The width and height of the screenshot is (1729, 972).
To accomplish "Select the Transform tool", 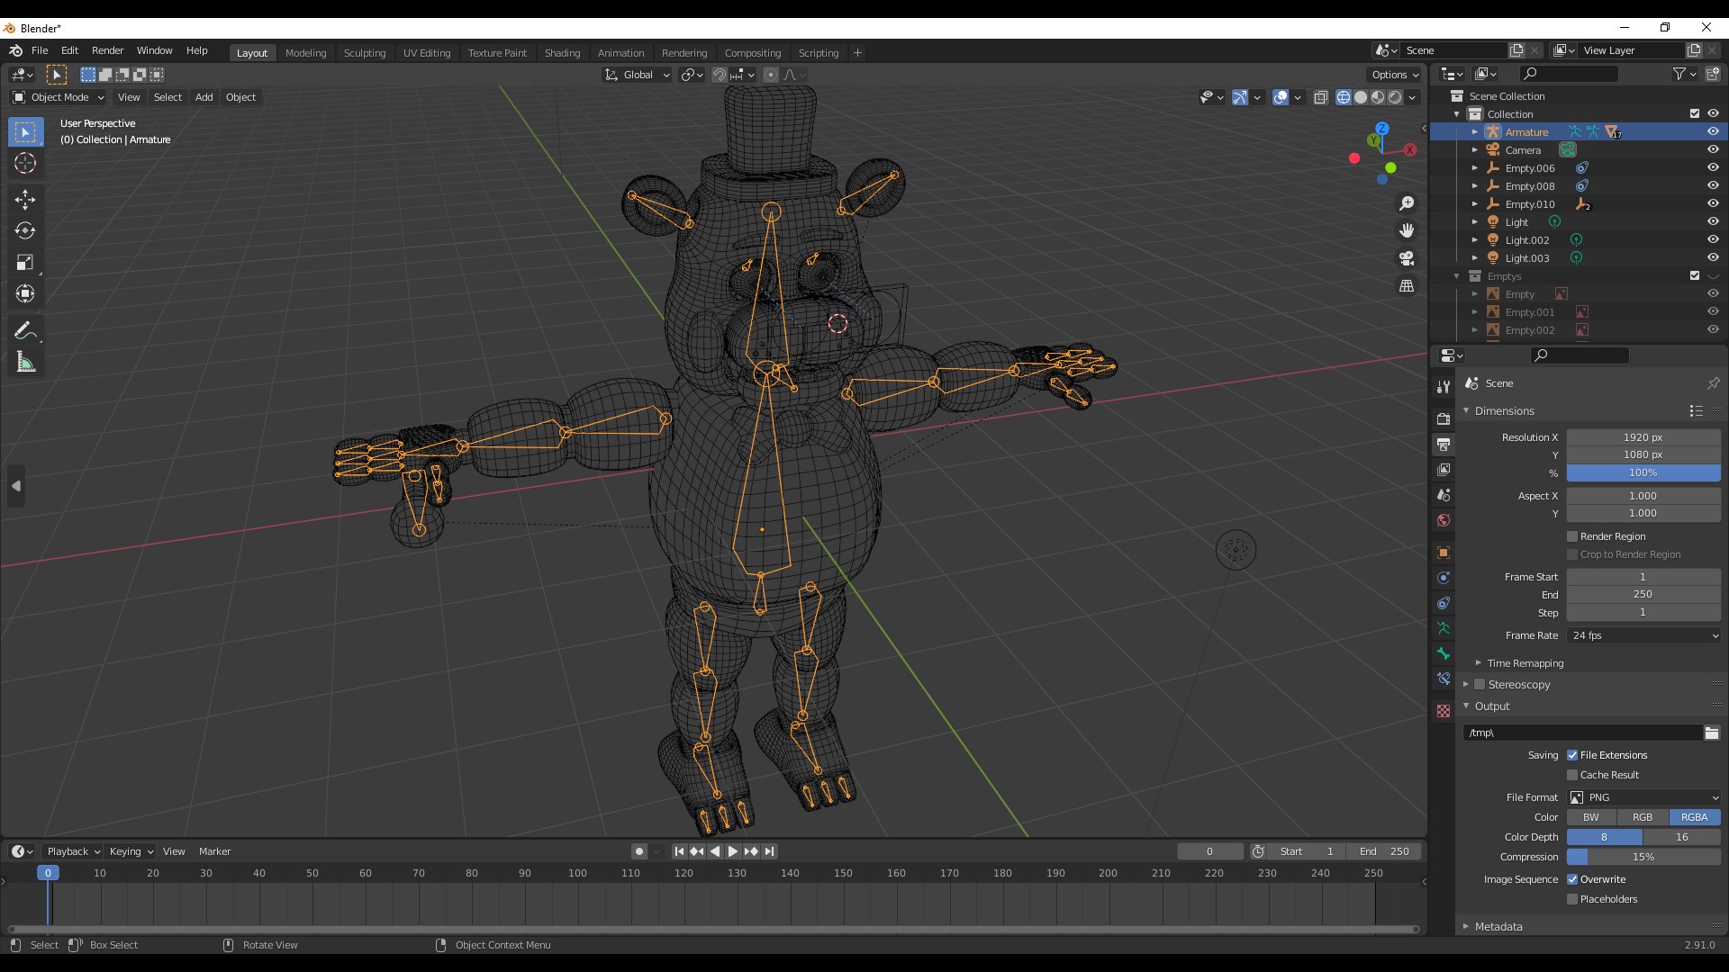I will point(25,293).
